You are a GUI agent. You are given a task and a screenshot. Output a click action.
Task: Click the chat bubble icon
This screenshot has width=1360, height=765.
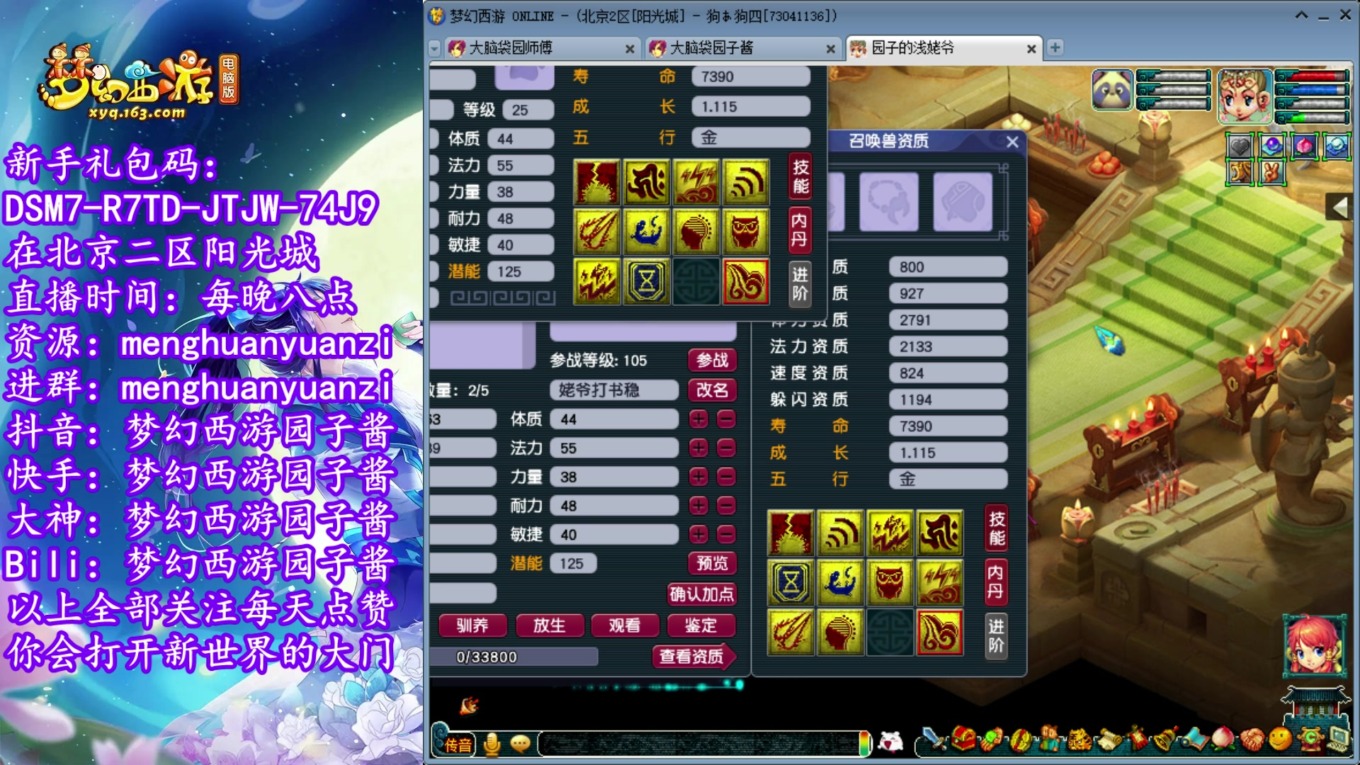pyautogui.click(x=521, y=744)
